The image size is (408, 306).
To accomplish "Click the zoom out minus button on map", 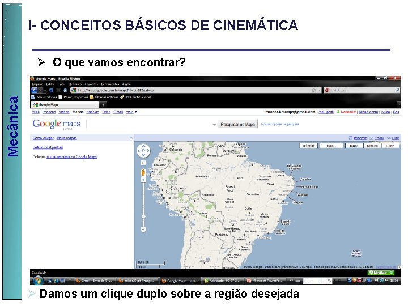I will tap(143, 229).
